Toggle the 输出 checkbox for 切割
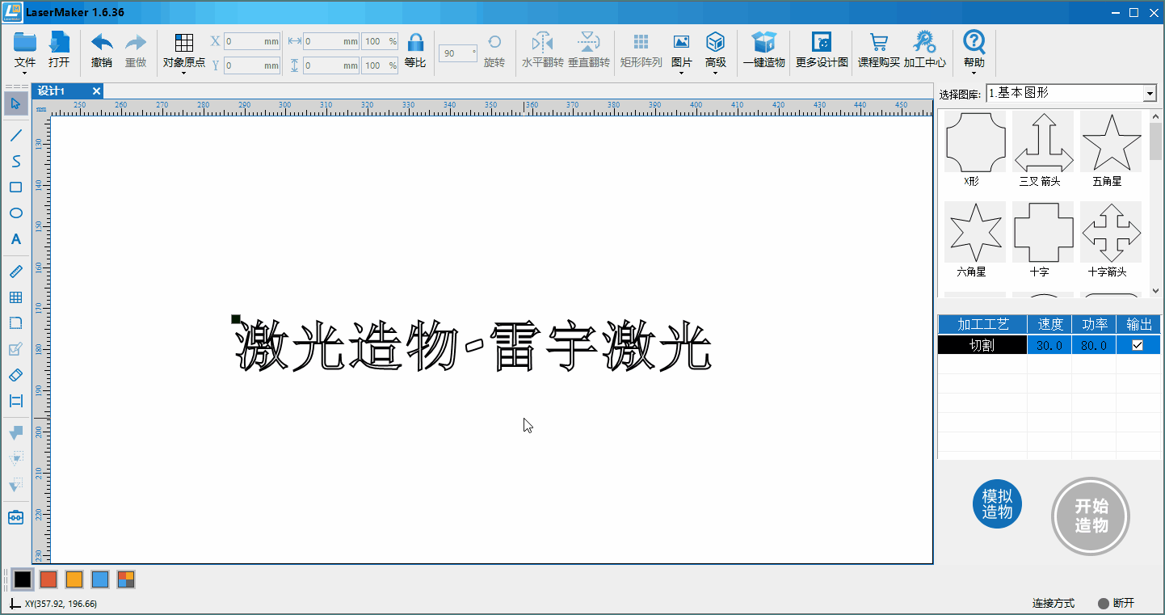The width and height of the screenshot is (1165, 615). tap(1138, 345)
